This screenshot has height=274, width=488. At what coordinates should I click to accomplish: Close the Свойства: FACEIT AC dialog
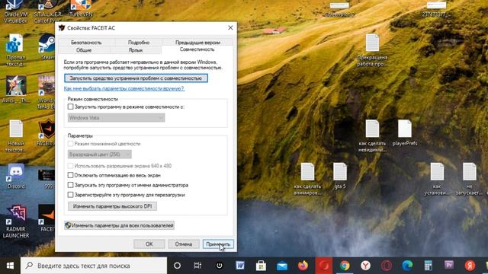(230, 27)
